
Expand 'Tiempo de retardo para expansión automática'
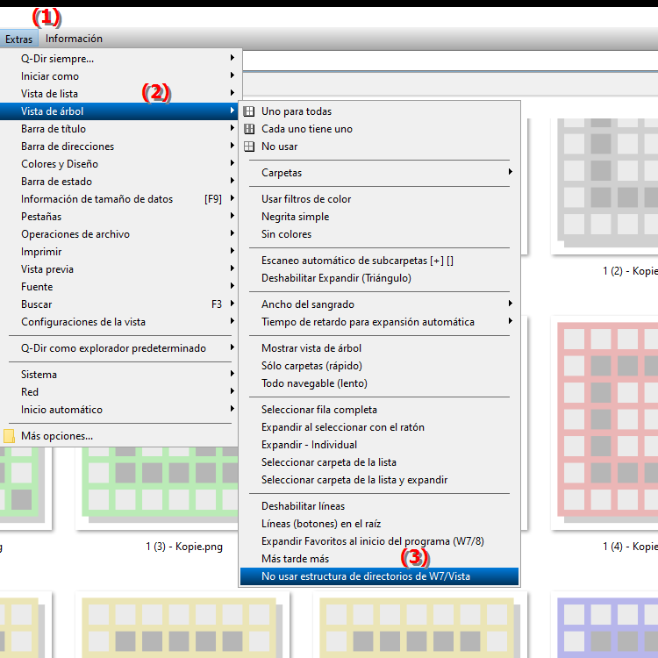(x=379, y=322)
